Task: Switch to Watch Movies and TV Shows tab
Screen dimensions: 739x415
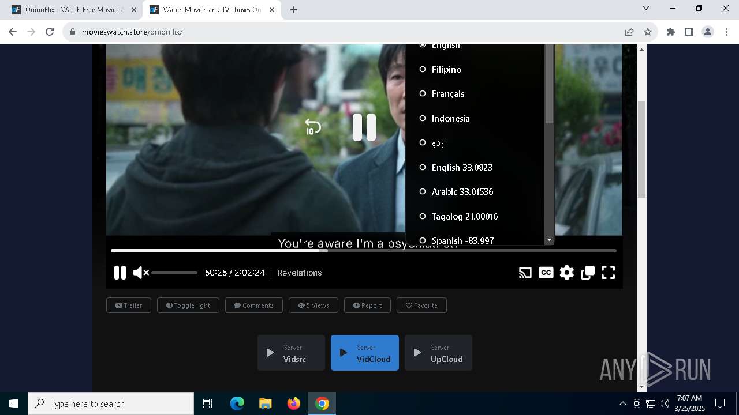Action: [x=211, y=10]
